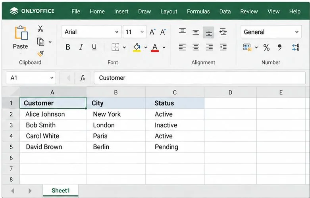Align cell content to middle

pos(196,32)
